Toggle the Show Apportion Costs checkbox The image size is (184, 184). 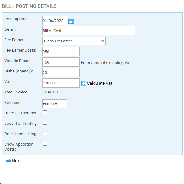click(x=45, y=144)
